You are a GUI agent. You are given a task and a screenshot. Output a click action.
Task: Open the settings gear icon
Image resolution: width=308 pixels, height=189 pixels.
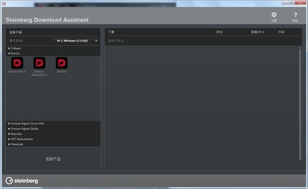pos(274,15)
